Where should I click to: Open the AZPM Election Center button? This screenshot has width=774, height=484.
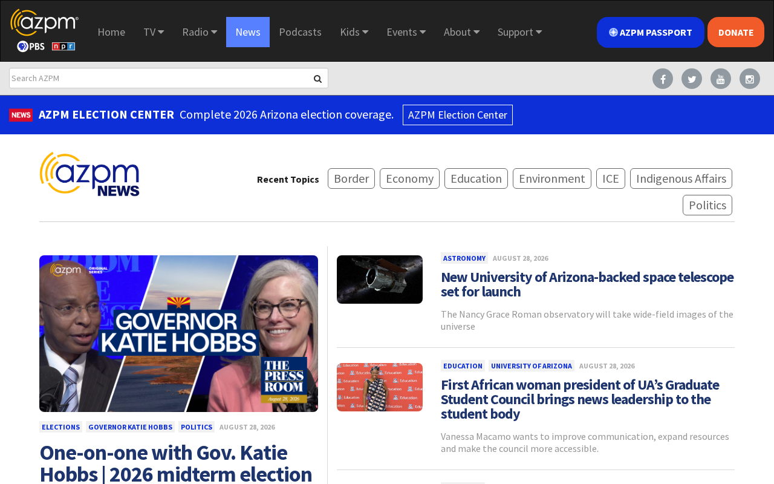[458, 115]
